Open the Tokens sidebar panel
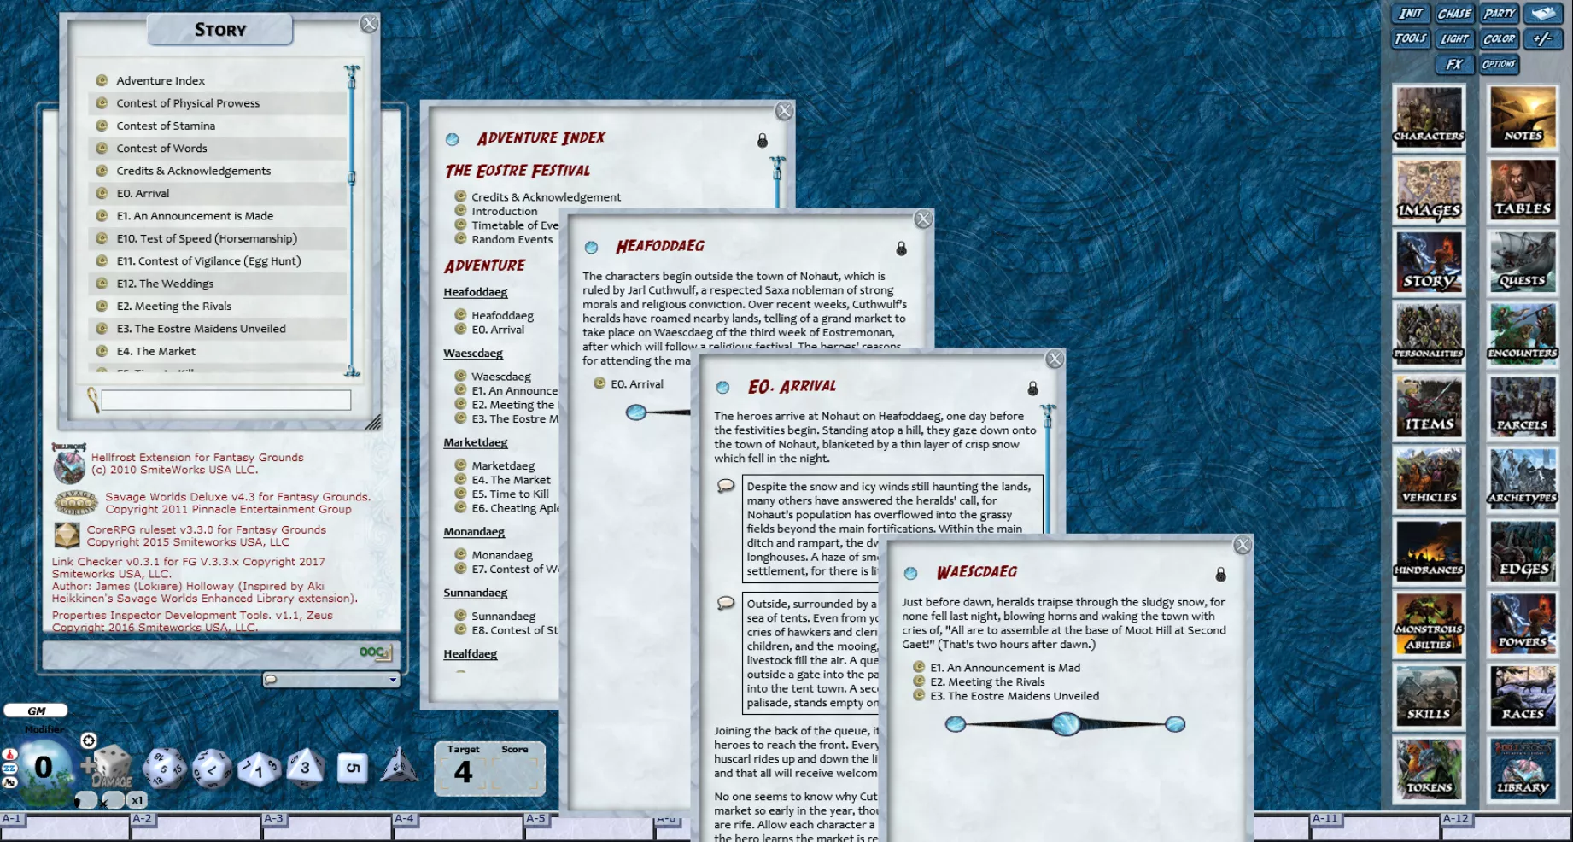 [1429, 770]
